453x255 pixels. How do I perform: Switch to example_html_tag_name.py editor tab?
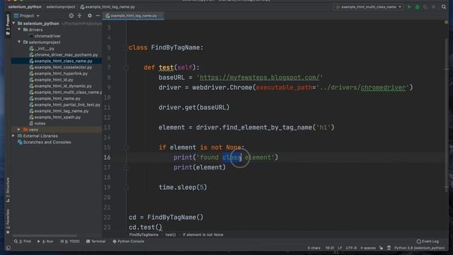[x=134, y=16]
